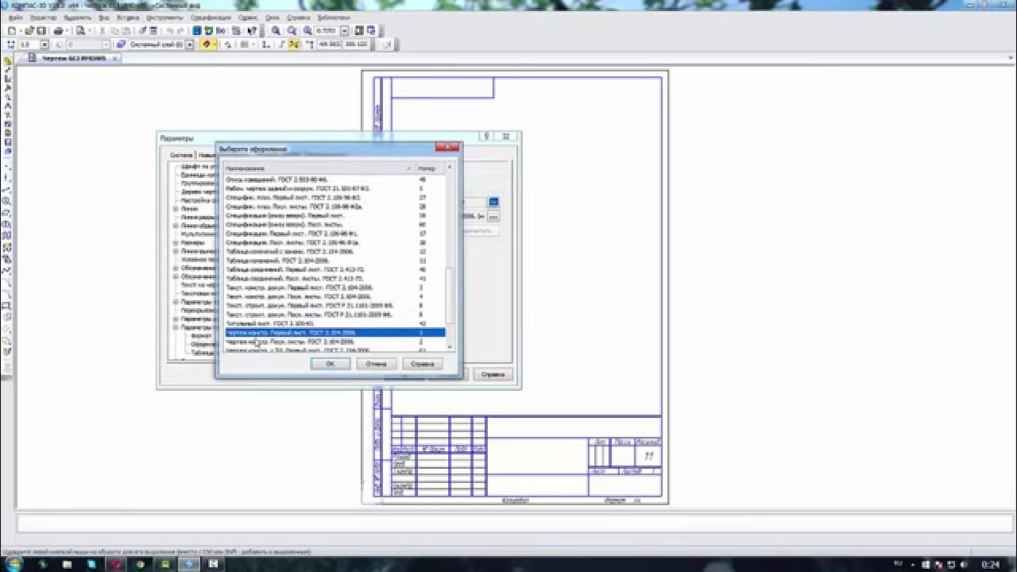Image resolution: width=1017 pixels, height=572 pixels.
Task: Click Справка in Выберите оформление dialog
Action: click(422, 363)
